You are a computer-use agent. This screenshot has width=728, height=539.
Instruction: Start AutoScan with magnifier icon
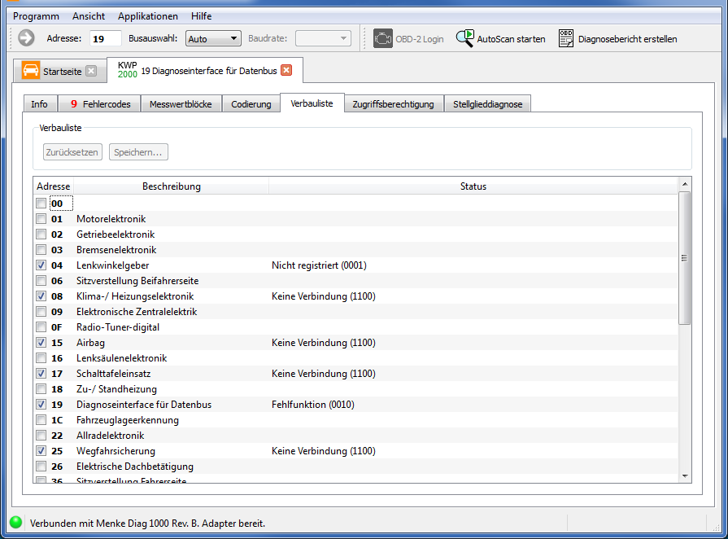tap(465, 38)
